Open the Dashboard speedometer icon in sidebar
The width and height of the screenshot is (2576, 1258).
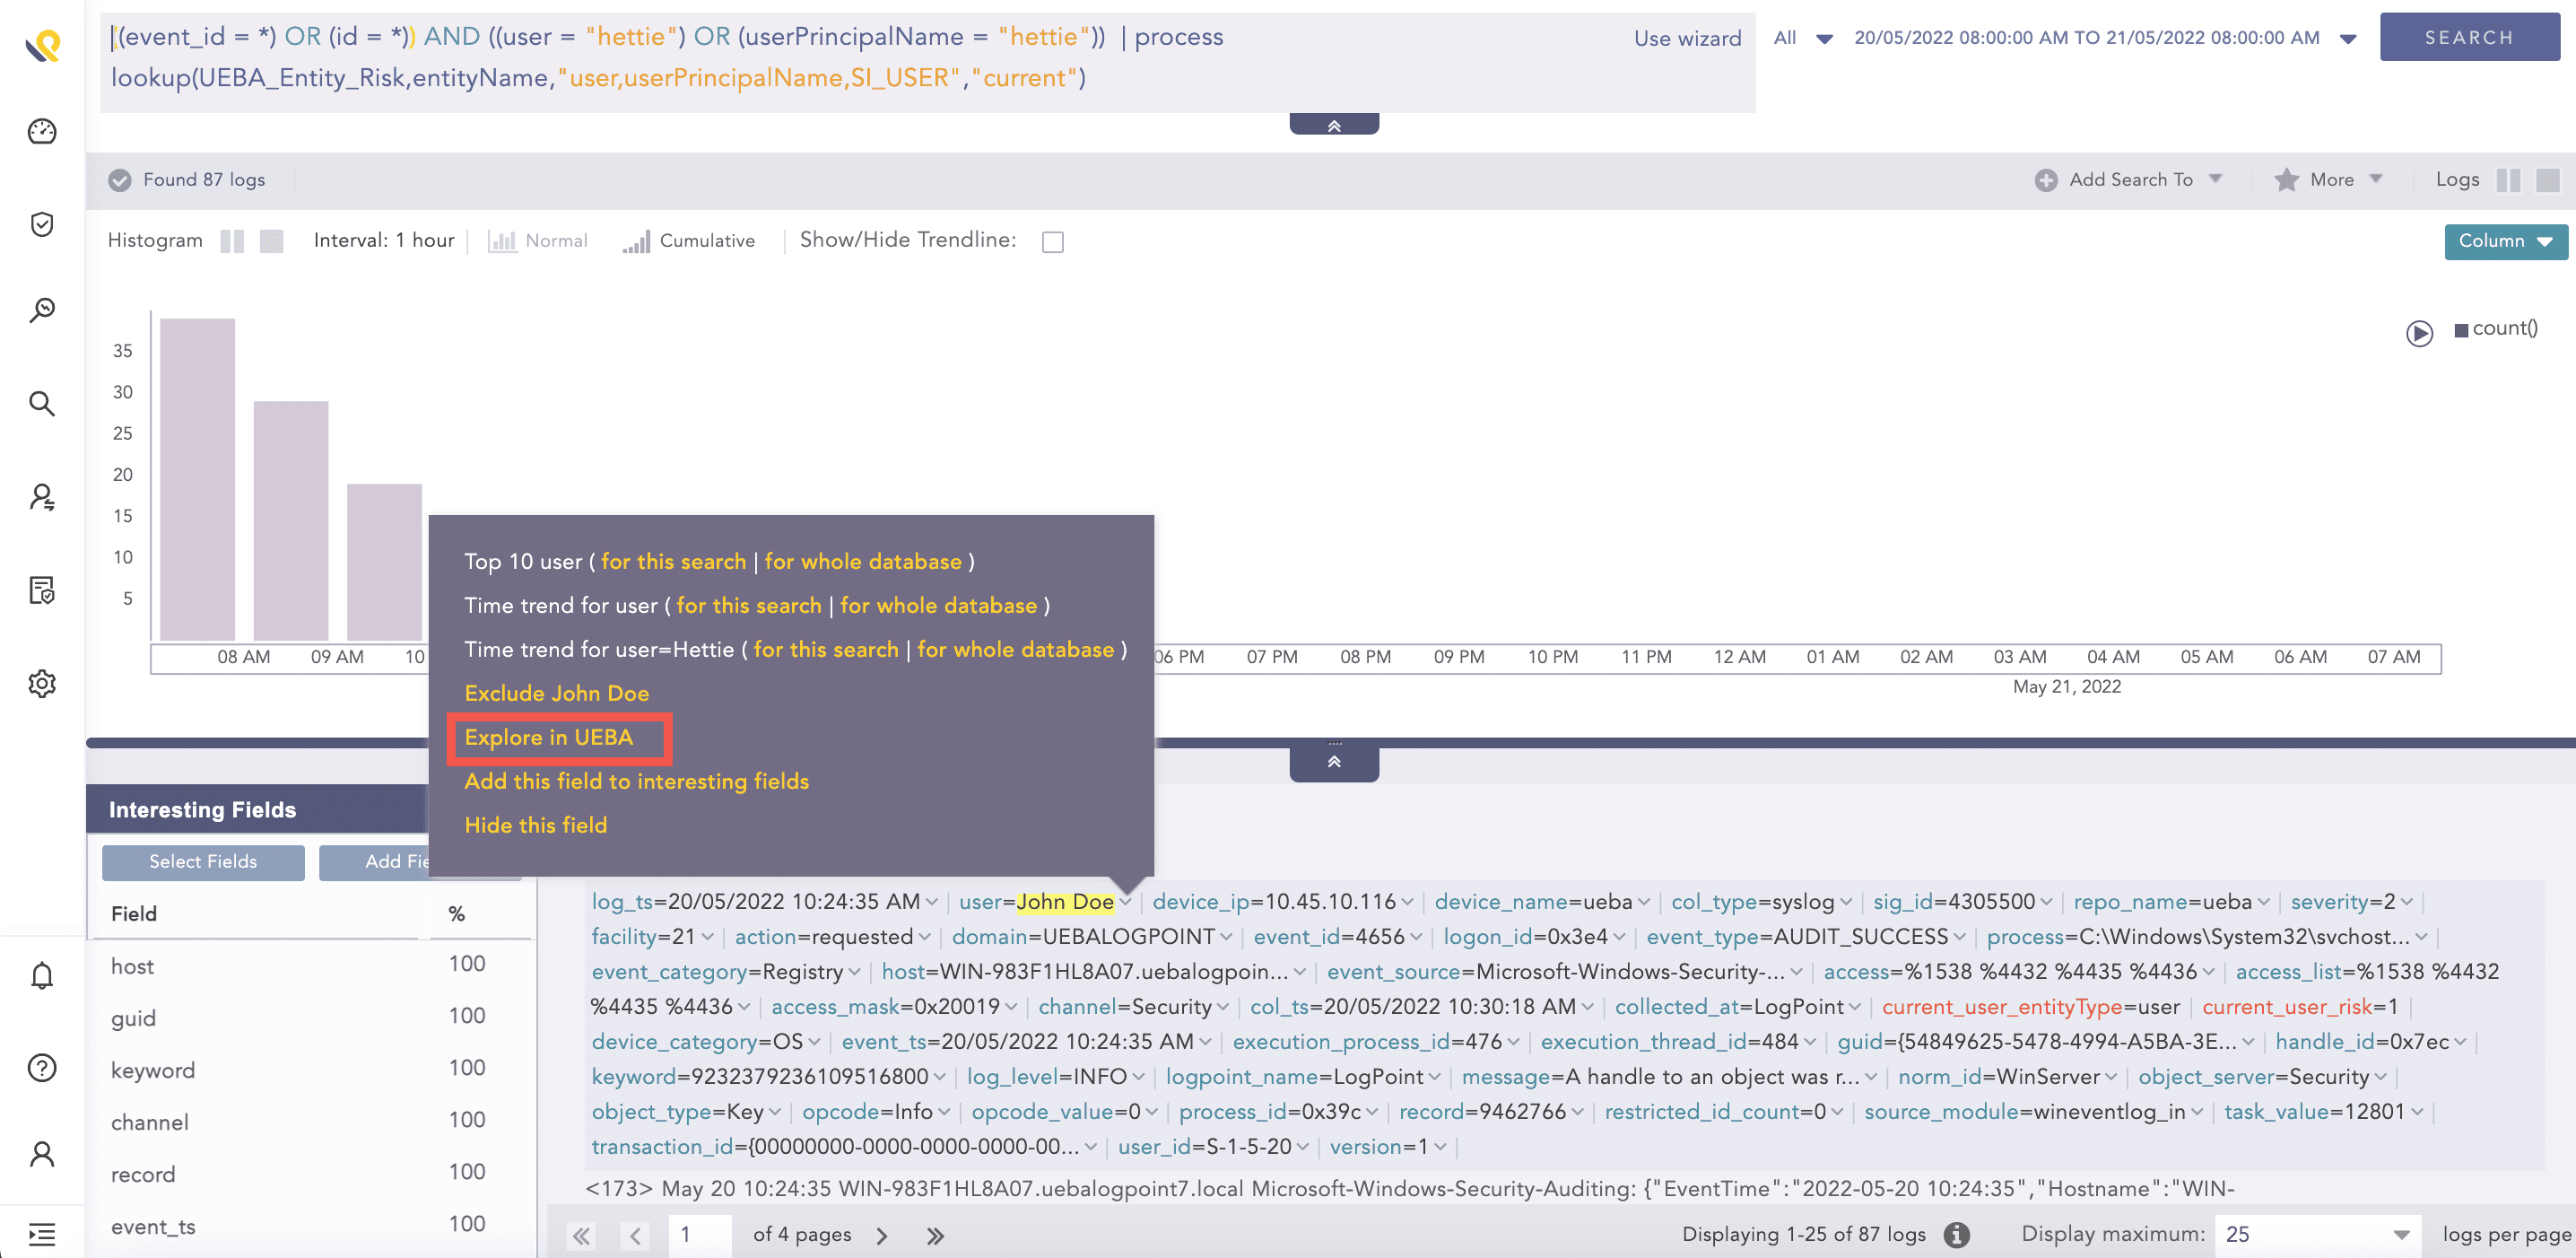[42, 131]
